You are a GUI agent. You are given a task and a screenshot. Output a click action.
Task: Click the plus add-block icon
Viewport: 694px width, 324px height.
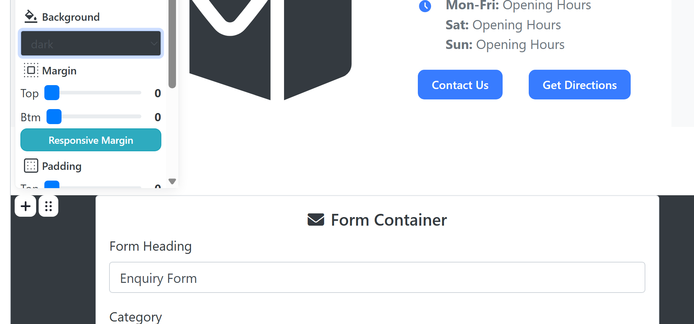click(25, 206)
